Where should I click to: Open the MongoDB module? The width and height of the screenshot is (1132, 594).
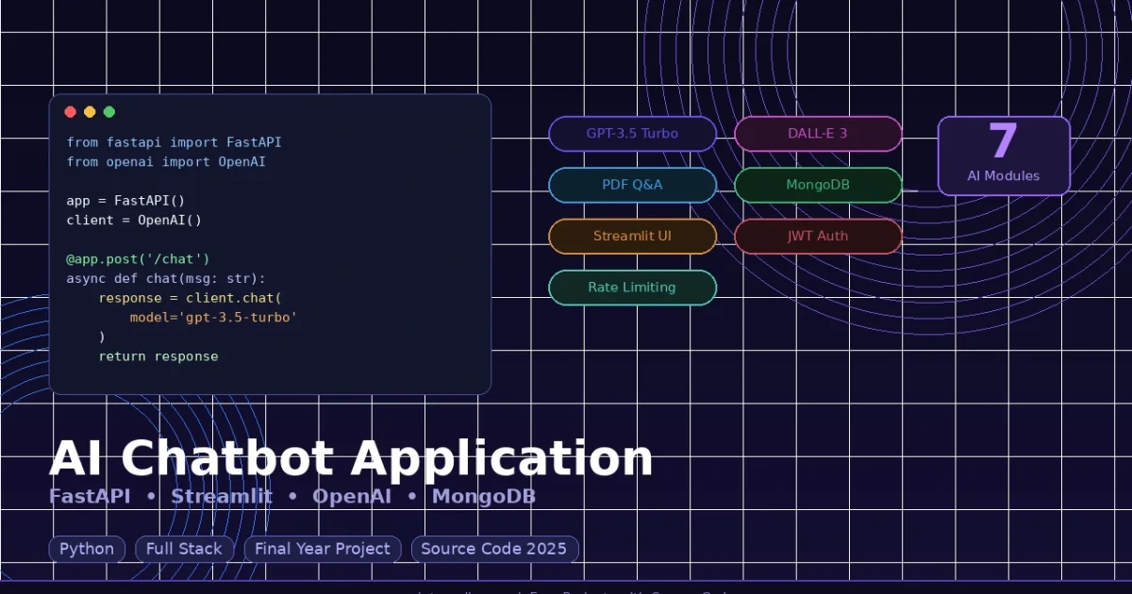pyautogui.click(x=818, y=185)
